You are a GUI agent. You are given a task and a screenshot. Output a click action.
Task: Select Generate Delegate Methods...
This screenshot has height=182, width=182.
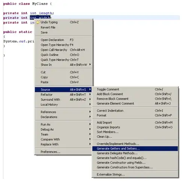(x=135, y=153)
